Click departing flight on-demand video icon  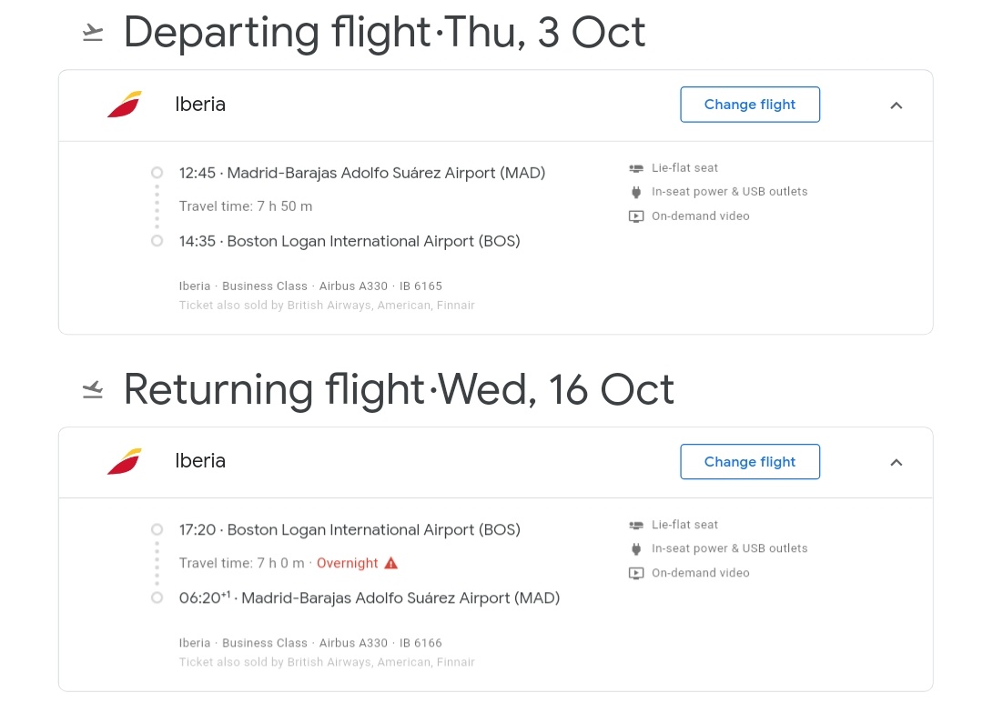pyautogui.click(x=636, y=216)
